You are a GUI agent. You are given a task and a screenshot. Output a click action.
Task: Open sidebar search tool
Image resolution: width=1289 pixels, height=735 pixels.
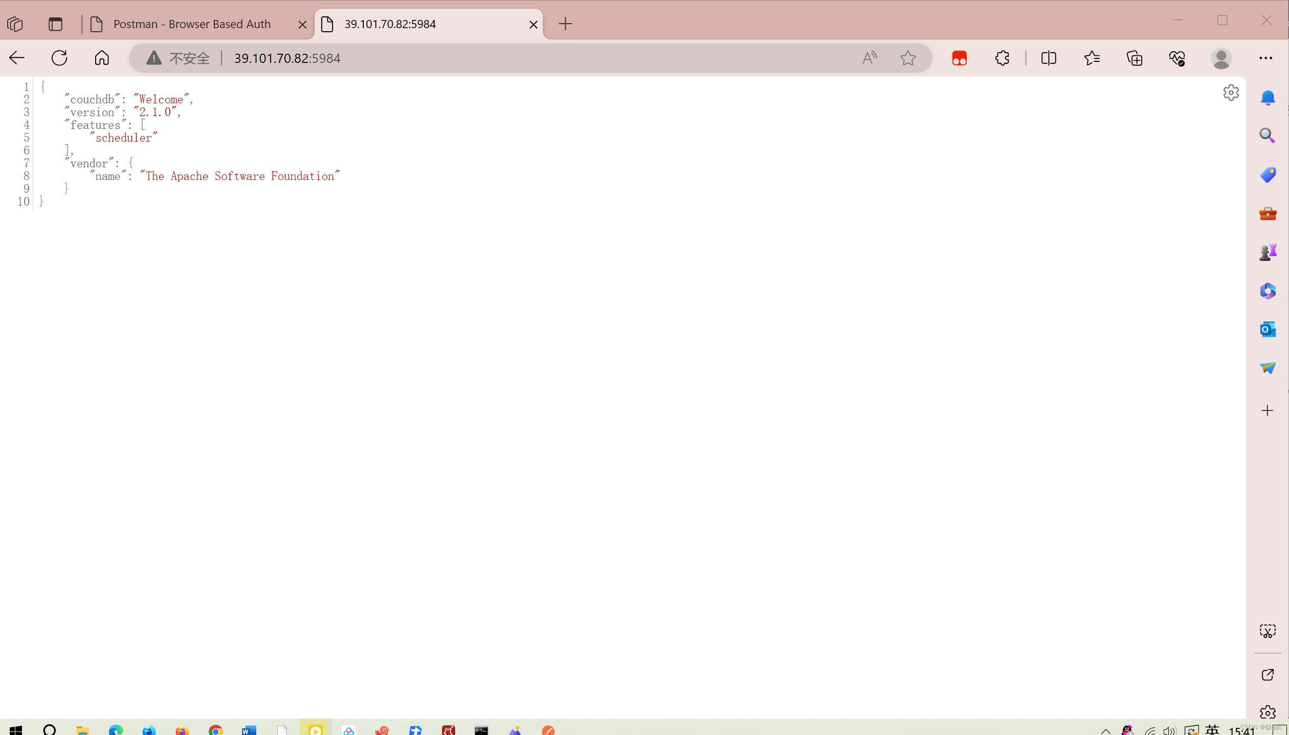coord(1267,136)
